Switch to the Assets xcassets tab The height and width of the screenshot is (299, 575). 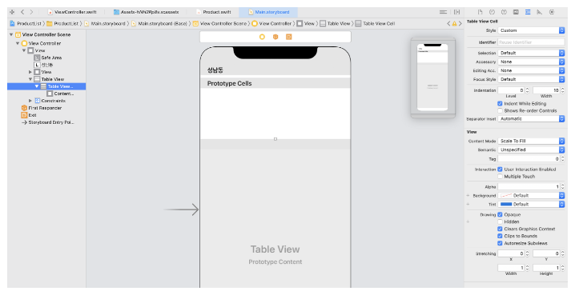[x=147, y=12]
